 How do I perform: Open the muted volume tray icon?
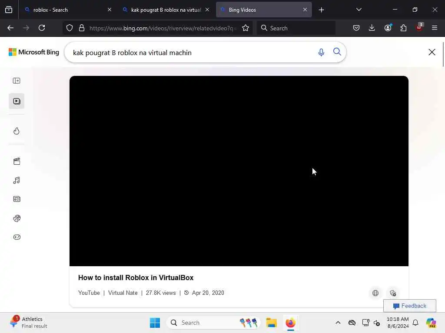click(377, 323)
